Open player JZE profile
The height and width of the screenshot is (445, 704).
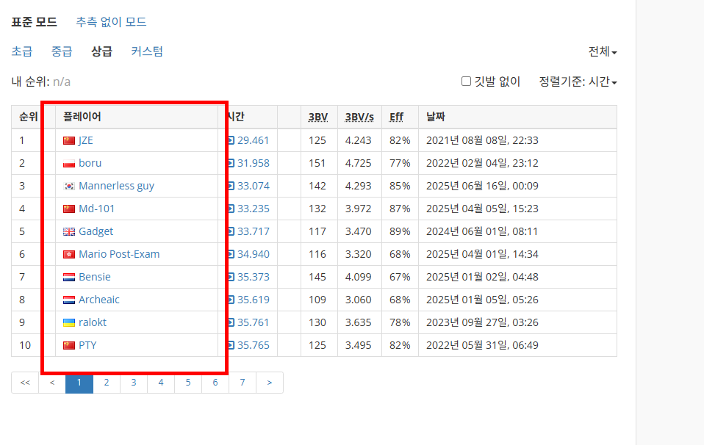point(86,140)
